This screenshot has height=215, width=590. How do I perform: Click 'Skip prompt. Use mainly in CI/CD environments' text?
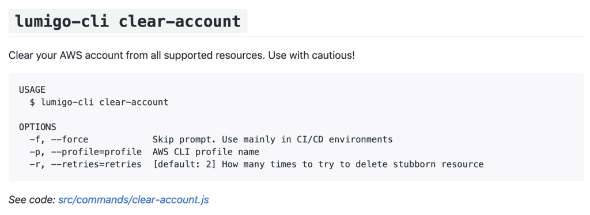pos(273,139)
